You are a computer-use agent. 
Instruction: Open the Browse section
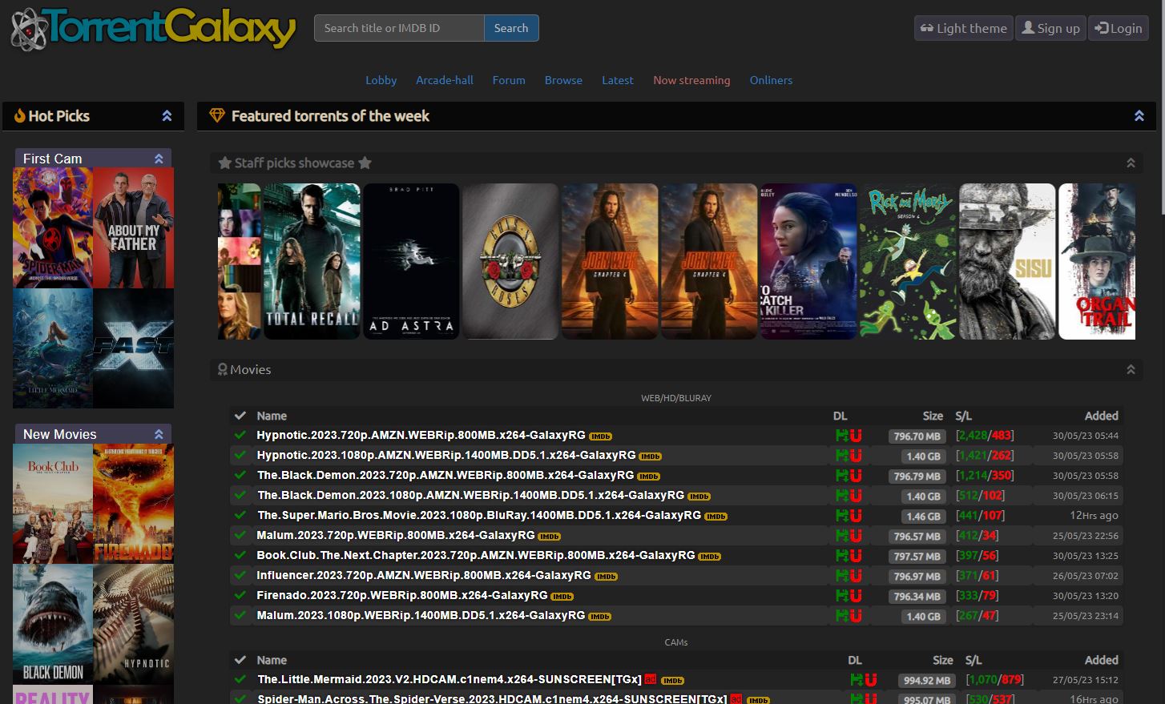point(563,80)
